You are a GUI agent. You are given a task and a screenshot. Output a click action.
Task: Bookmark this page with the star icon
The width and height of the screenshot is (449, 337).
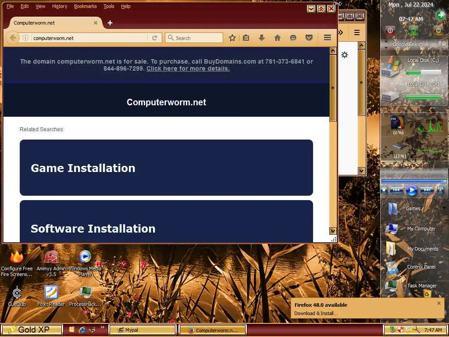[x=232, y=38]
